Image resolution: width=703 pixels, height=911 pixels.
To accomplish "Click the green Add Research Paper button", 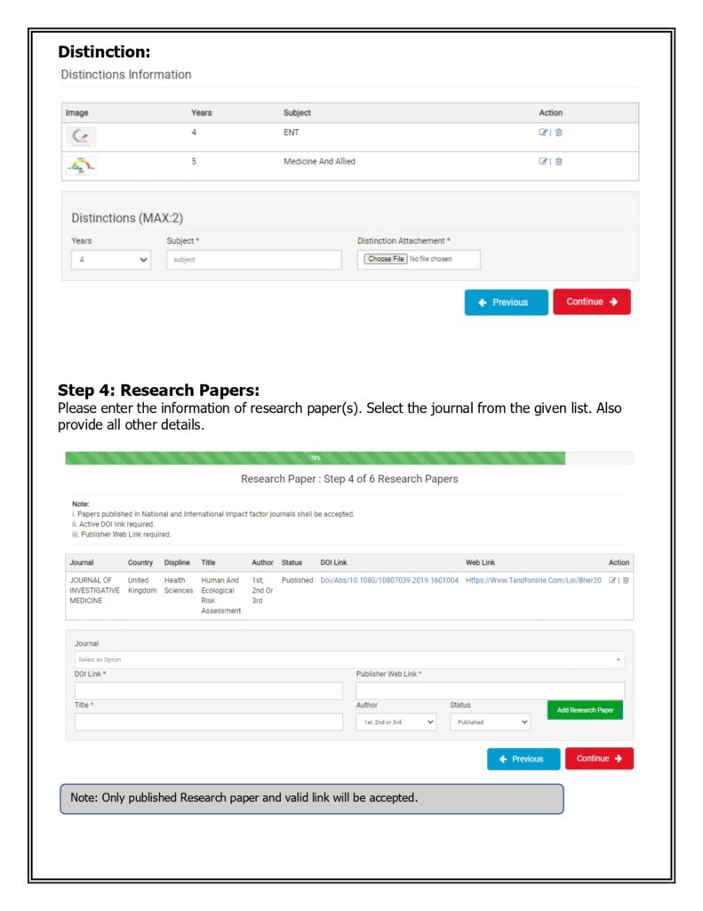I will click(x=585, y=710).
